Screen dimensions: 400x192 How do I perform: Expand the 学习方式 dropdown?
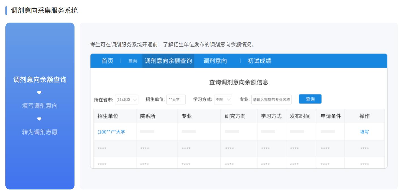pyautogui.click(x=223, y=99)
